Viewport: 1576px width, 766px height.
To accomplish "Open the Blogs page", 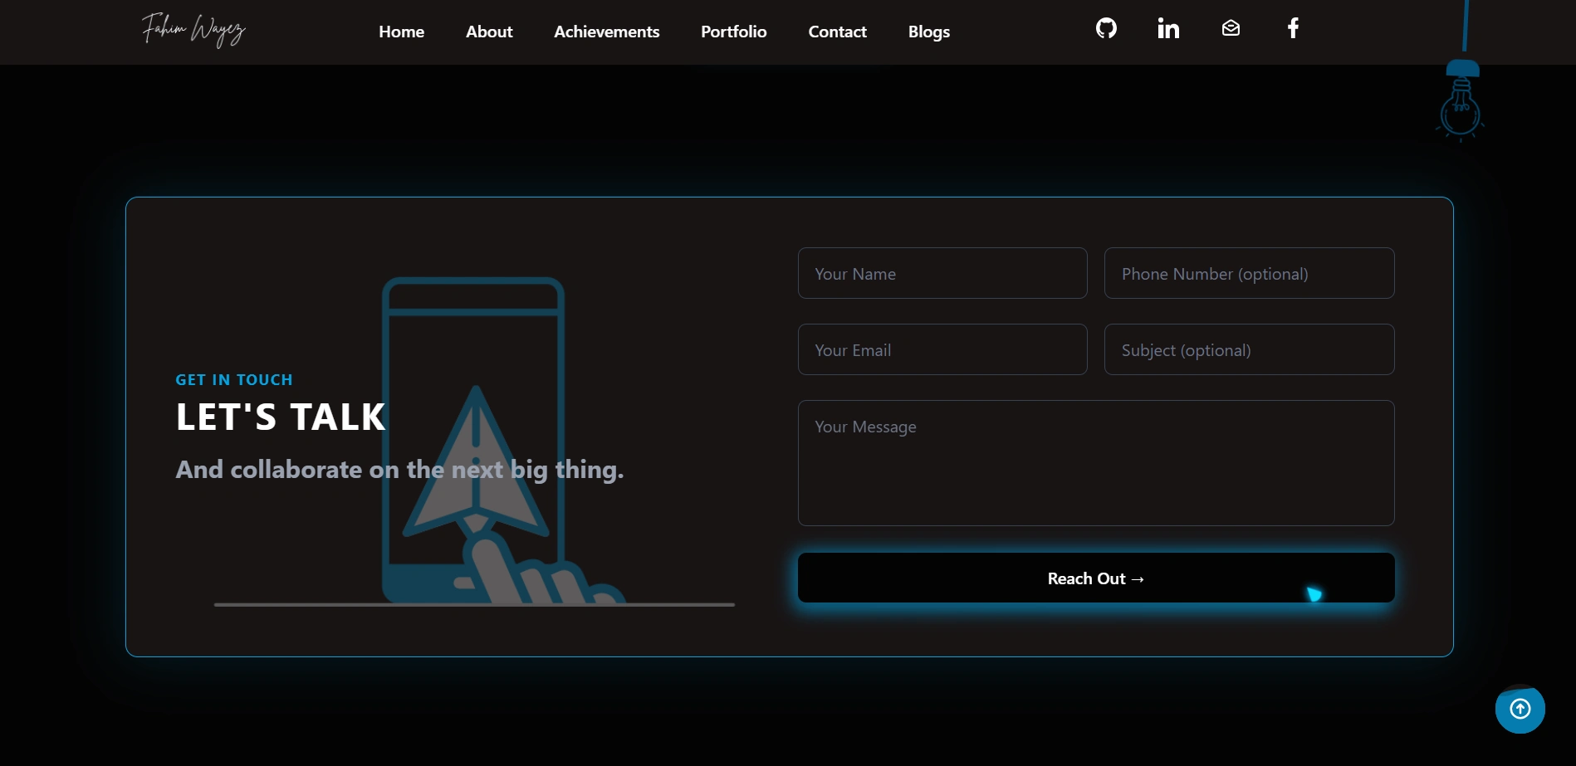I will point(928,32).
